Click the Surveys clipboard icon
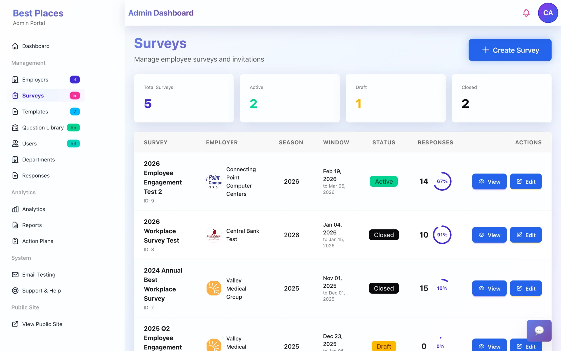The image size is (561, 351). click(15, 96)
